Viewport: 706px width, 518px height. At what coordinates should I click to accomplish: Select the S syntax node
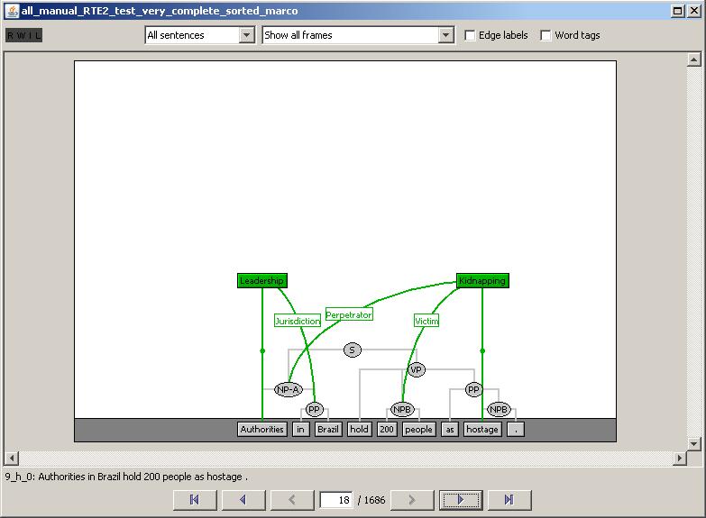pyautogui.click(x=353, y=350)
